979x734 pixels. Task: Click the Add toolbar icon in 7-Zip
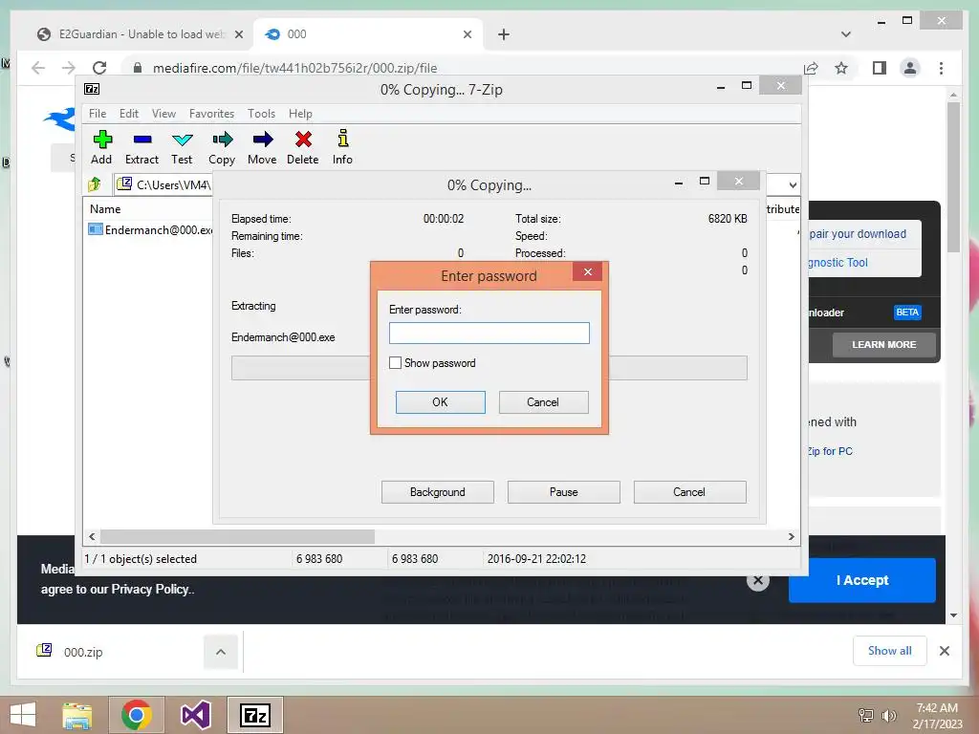[101, 146]
